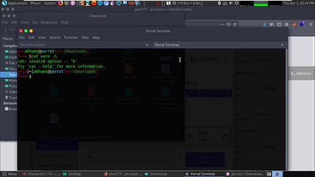Click the thumbs-down icon on picoCTF page
This screenshot has height=177, width=315.
(190, 137)
